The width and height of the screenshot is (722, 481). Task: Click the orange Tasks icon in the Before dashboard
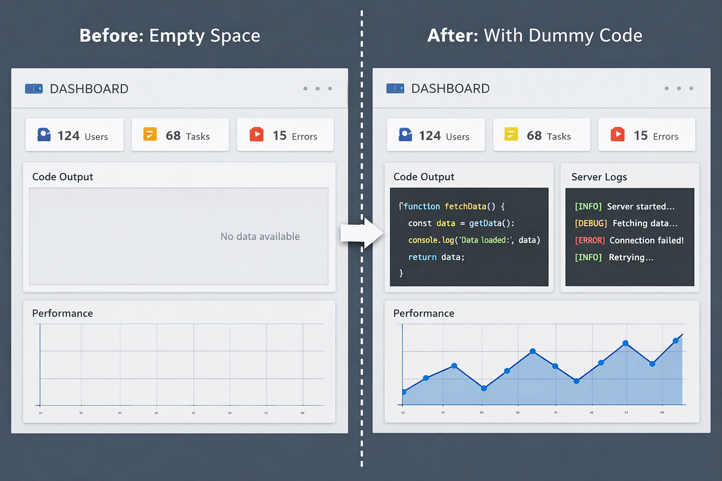click(x=150, y=135)
